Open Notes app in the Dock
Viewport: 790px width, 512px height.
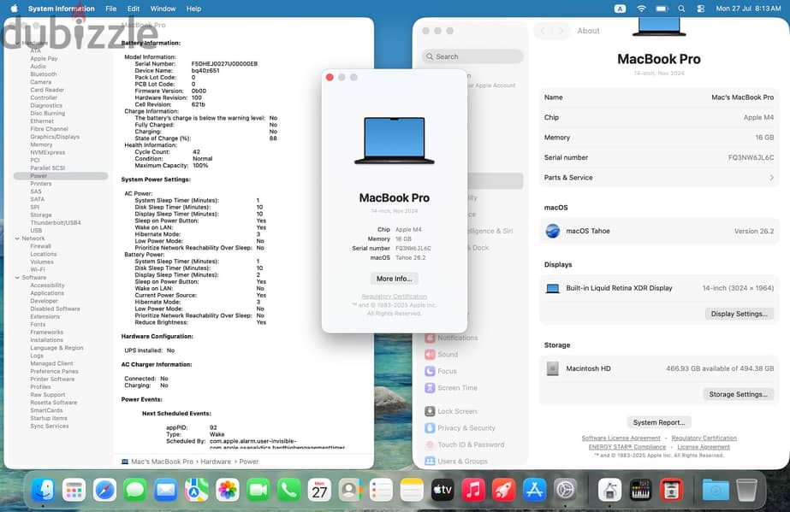pyautogui.click(x=412, y=490)
